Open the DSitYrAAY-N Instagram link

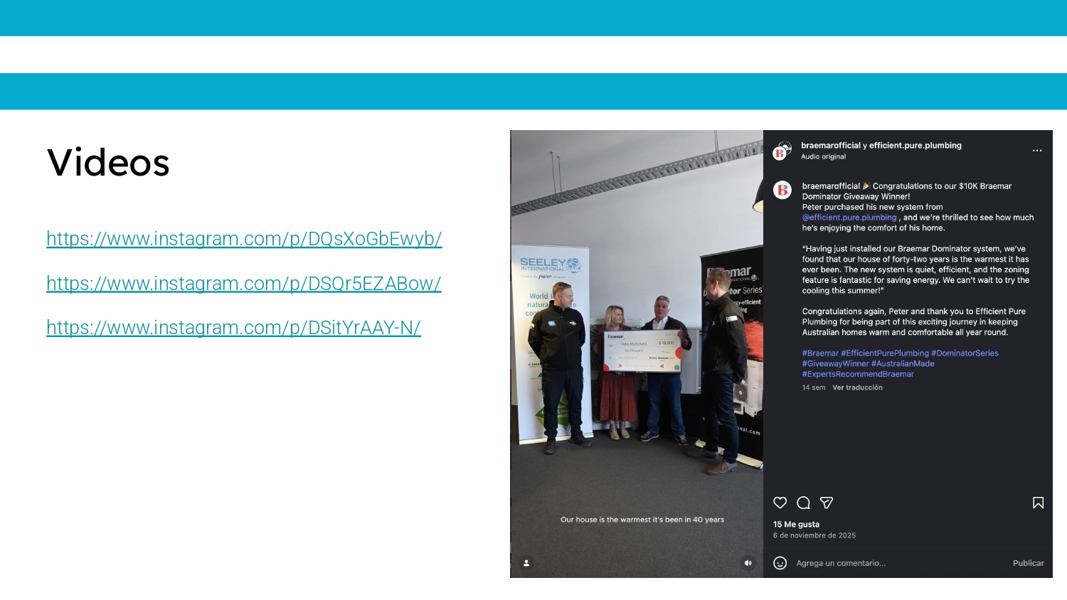click(233, 328)
